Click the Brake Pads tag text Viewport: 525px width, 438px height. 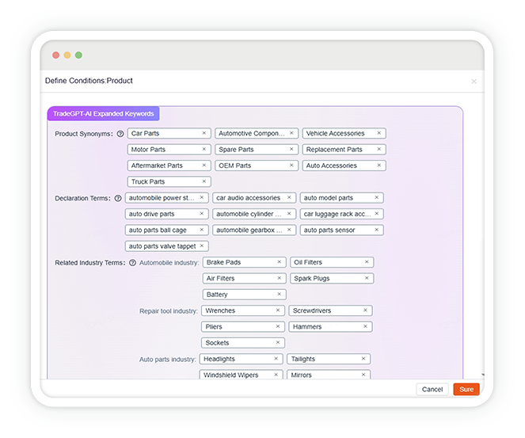point(223,262)
